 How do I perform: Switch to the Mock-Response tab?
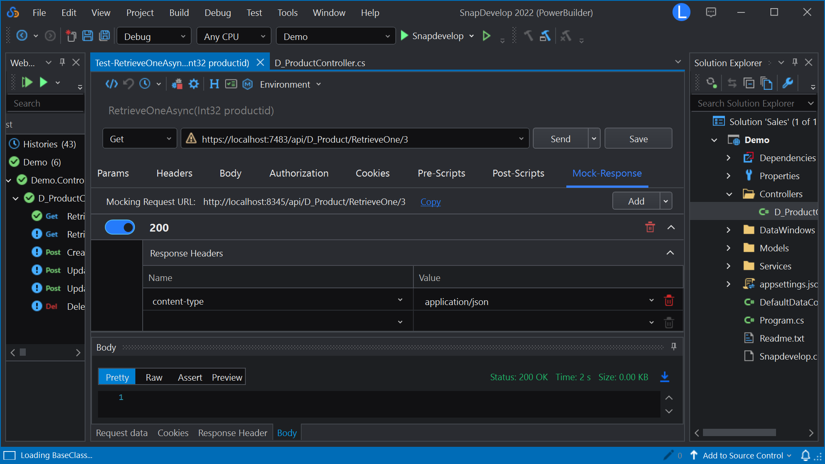607,174
